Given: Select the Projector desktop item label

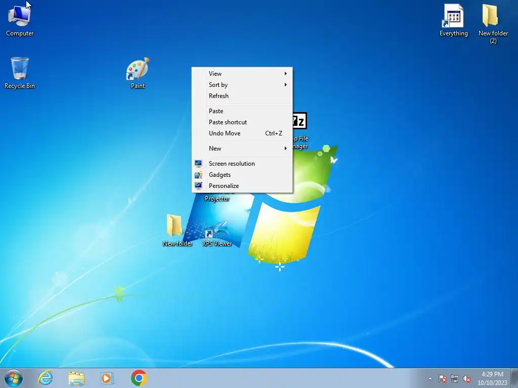Looking at the screenshot, I should point(217,199).
